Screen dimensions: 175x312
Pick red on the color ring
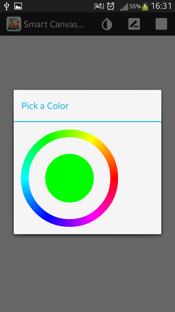click(114, 178)
